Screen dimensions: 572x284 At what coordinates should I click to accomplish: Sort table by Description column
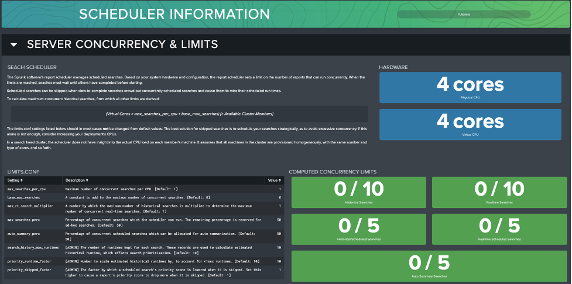click(x=77, y=180)
